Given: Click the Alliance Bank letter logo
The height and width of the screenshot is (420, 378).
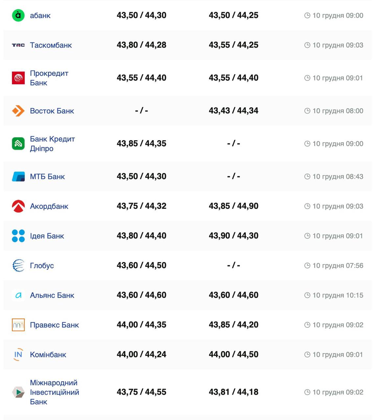Looking at the screenshot, I should tap(18, 295).
